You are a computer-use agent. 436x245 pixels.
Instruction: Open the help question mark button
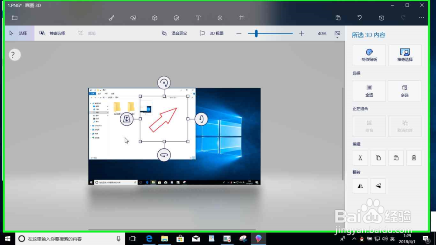[14, 55]
